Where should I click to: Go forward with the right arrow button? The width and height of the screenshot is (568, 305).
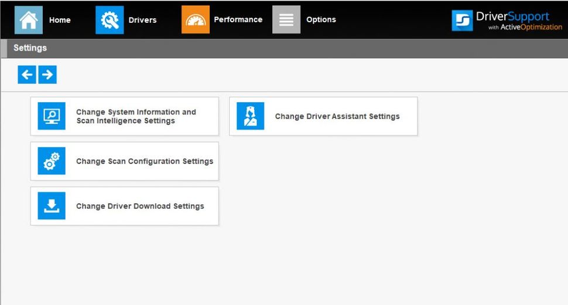[47, 74]
